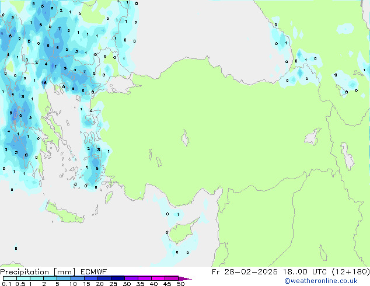Click the '30' legend scale label
Screen dimensions: 370x286
[127, 284]
